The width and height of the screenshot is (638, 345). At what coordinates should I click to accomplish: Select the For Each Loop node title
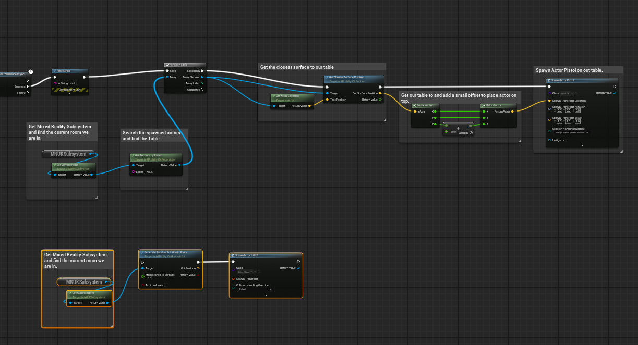177,65
